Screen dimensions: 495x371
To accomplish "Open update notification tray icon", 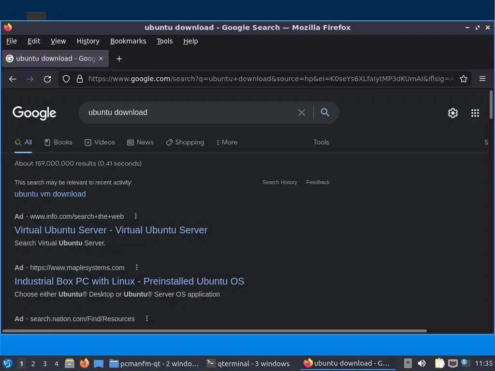I will (465, 363).
